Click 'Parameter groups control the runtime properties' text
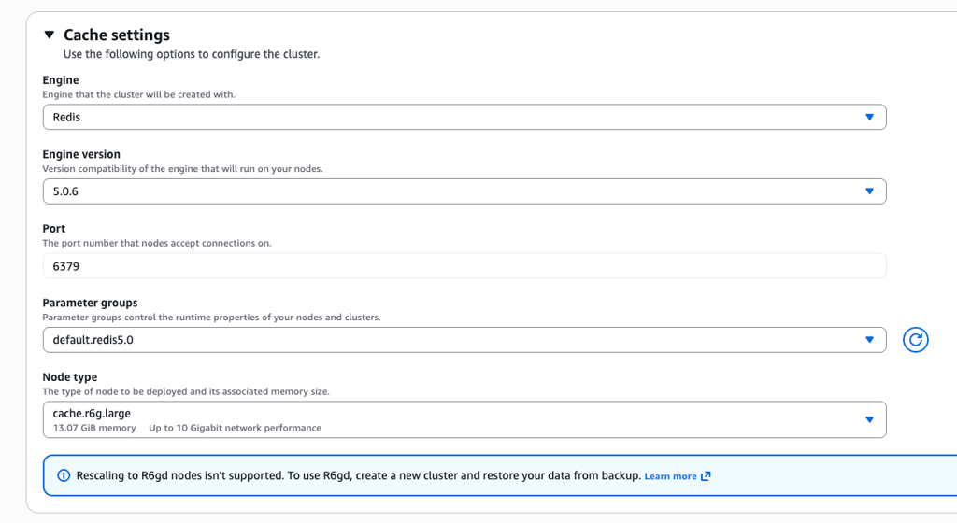 coord(211,317)
